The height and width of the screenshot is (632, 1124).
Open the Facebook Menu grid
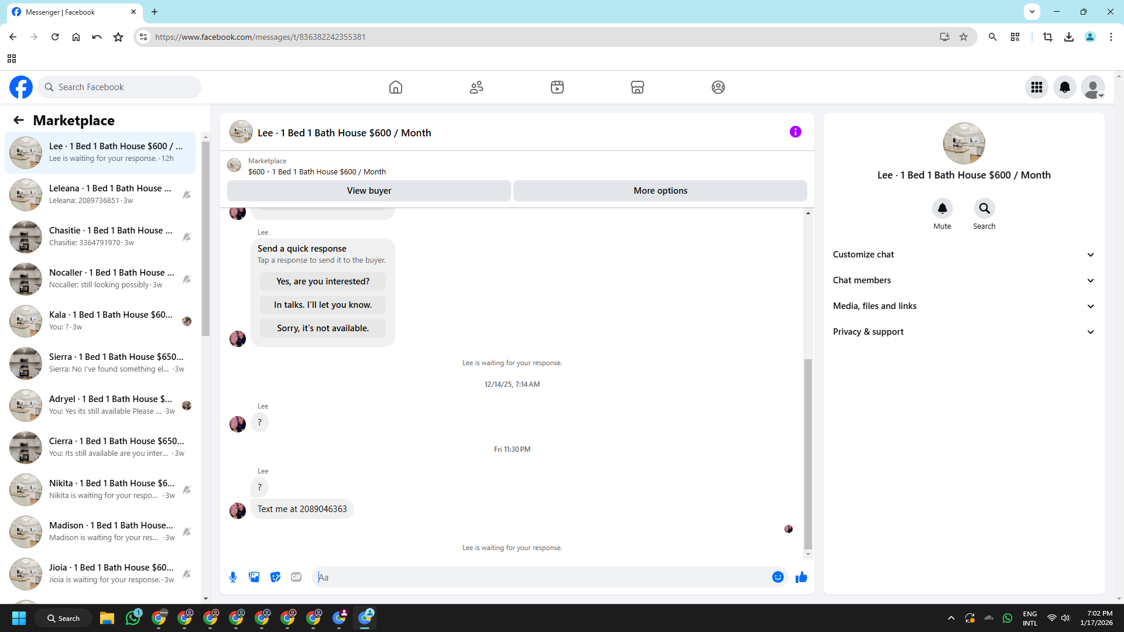pyautogui.click(x=1036, y=87)
